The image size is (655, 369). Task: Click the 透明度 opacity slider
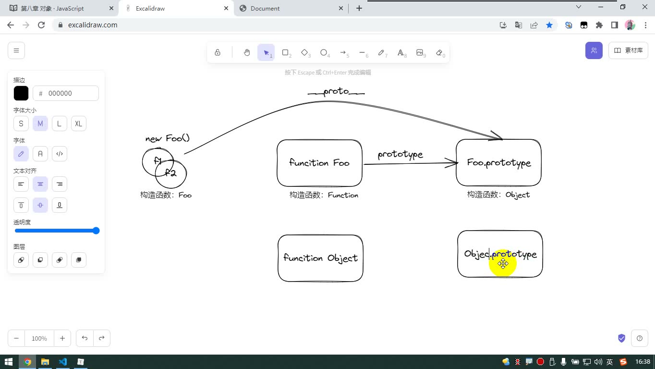point(57,231)
